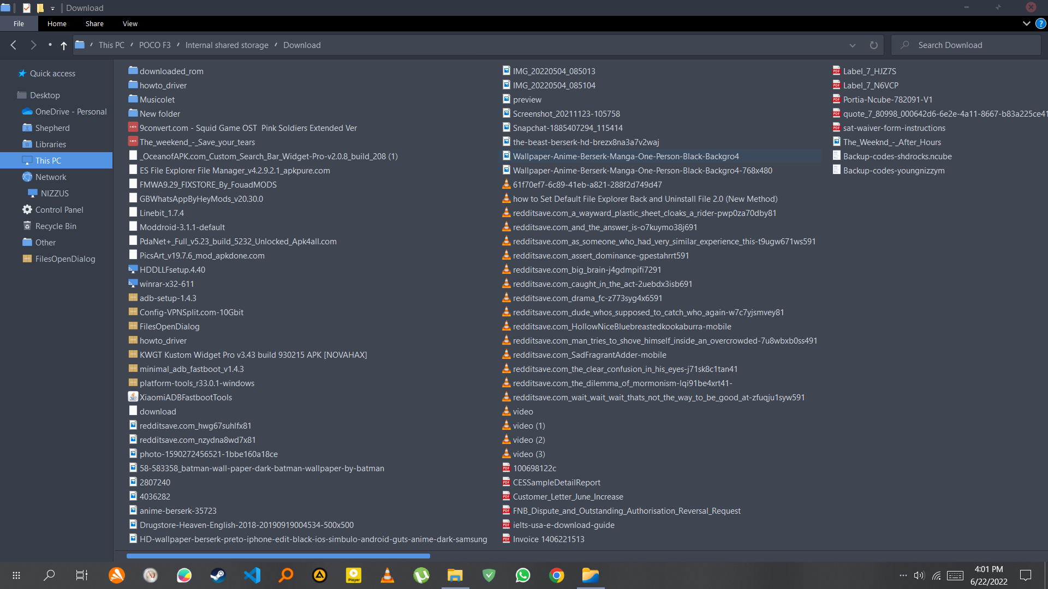Screen dimensions: 1048x589
Task: Click POCO F3 in breadcrumb path
Action: 154,45
